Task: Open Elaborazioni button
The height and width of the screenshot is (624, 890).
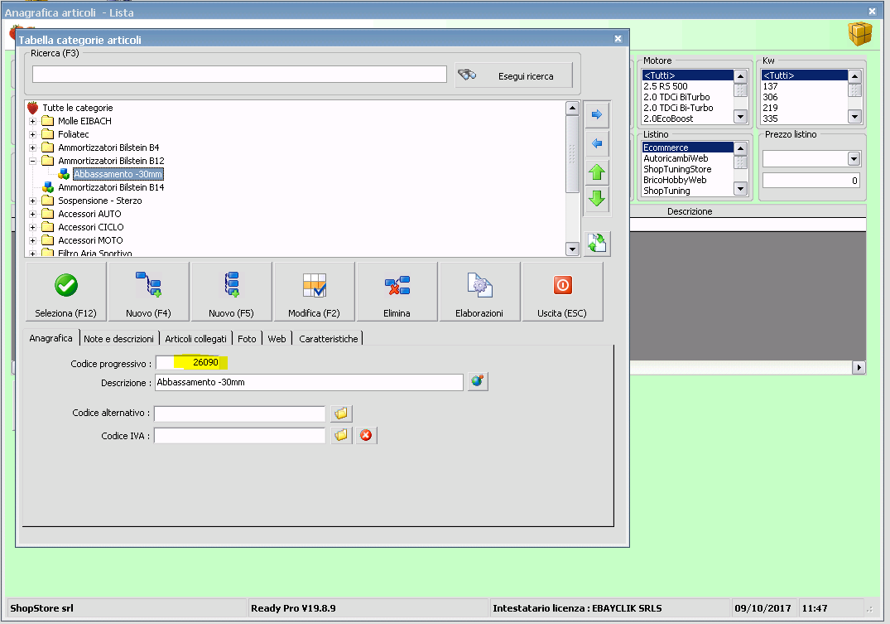Action: point(479,292)
